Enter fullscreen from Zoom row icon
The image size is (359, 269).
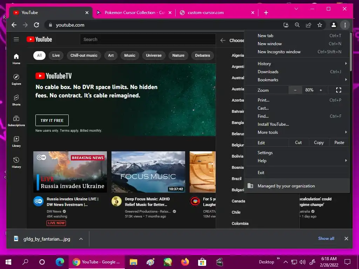(x=339, y=90)
